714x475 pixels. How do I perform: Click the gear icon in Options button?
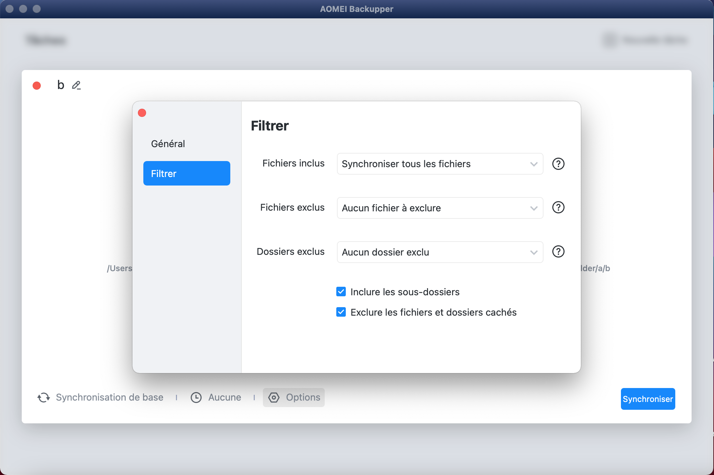pyautogui.click(x=274, y=397)
